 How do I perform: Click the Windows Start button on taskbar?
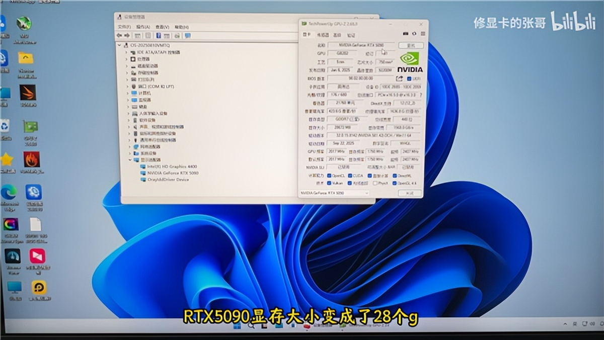[x=237, y=326]
